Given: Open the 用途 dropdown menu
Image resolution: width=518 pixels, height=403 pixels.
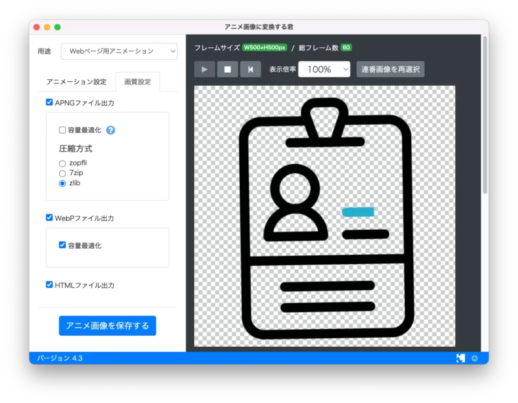Looking at the screenshot, I should 119,51.
